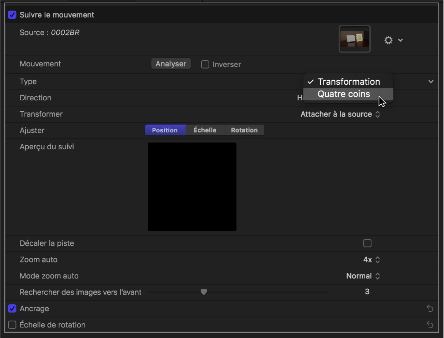
Task: Open the Zoom auto 4x dropdown
Action: click(x=372, y=260)
